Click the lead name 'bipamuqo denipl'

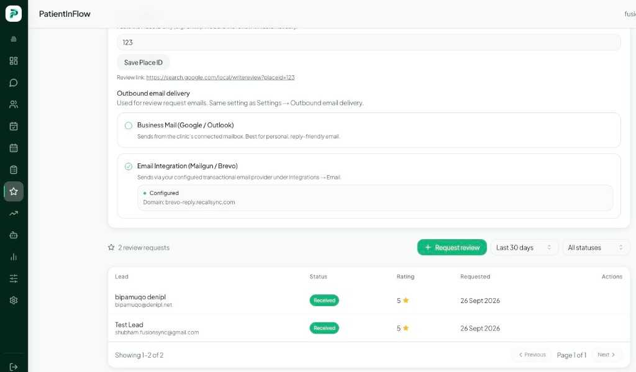click(x=140, y=297)
